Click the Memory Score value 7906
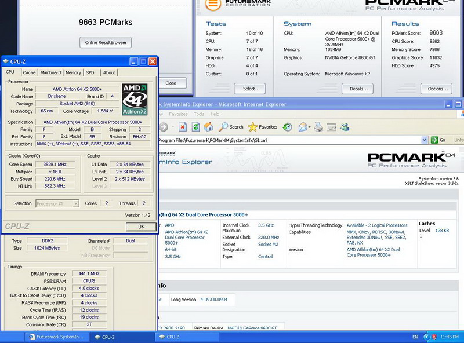 pos(434,49)
